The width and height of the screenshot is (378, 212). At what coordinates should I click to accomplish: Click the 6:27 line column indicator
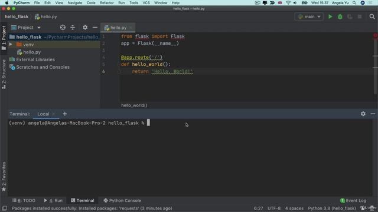pyautogui.click(x=258, y=208)
